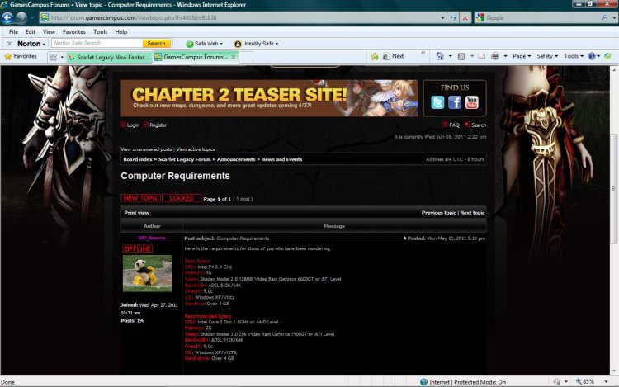Click View active topics link
Screen dimensions: 619x387
tap(196, 149)
